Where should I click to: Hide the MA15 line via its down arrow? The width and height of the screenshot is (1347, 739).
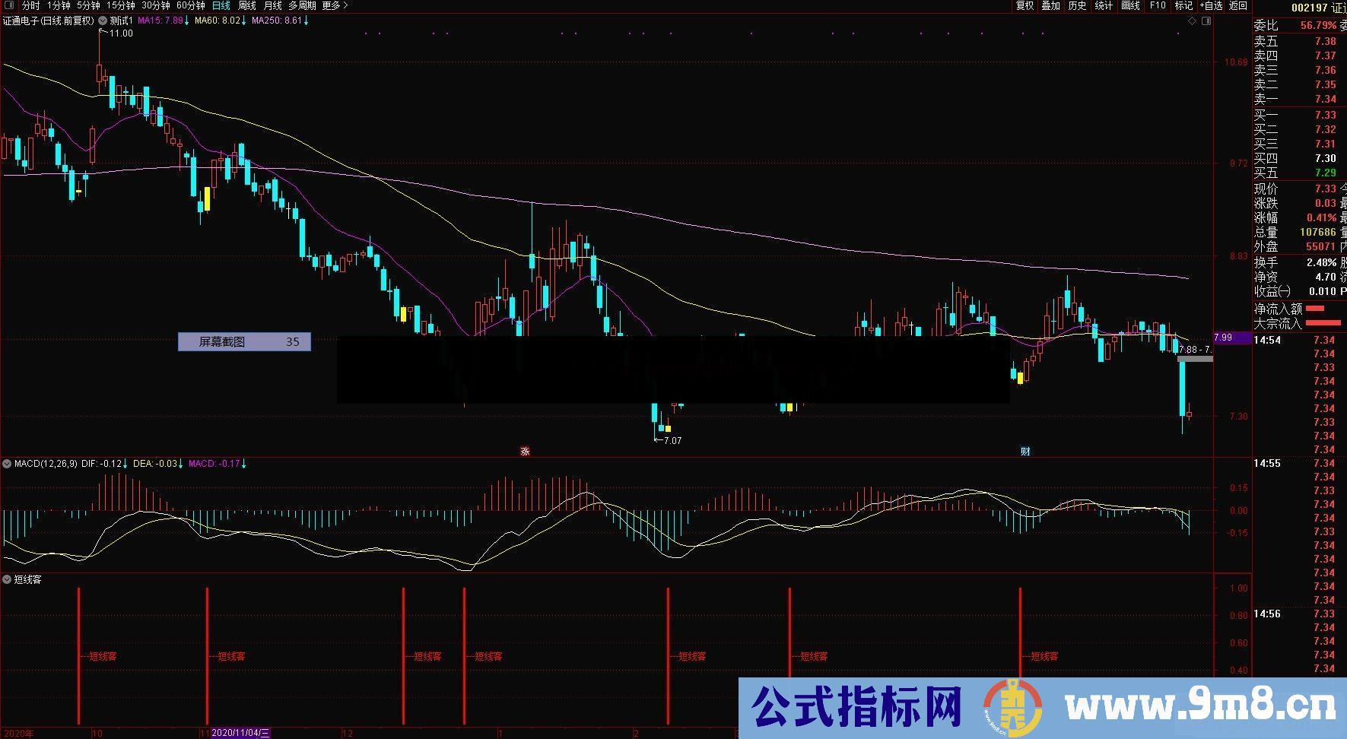[186, 21]
